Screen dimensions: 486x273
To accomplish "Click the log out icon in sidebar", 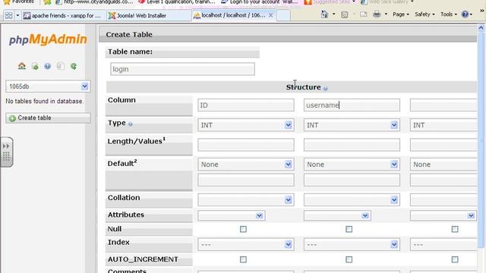I will click(35, 66).
